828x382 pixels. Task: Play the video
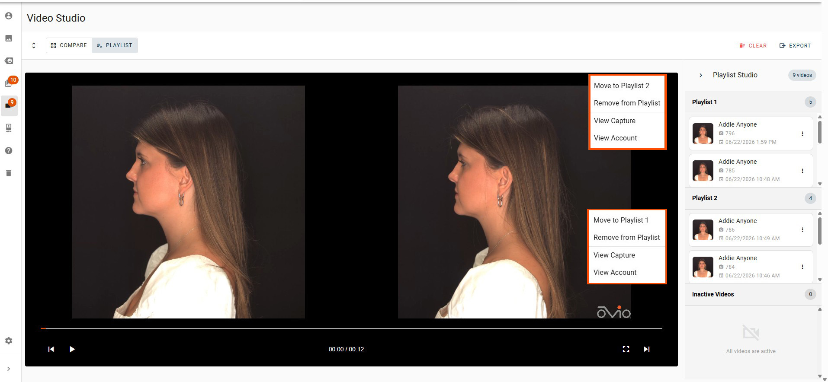(x=72, y=349)
